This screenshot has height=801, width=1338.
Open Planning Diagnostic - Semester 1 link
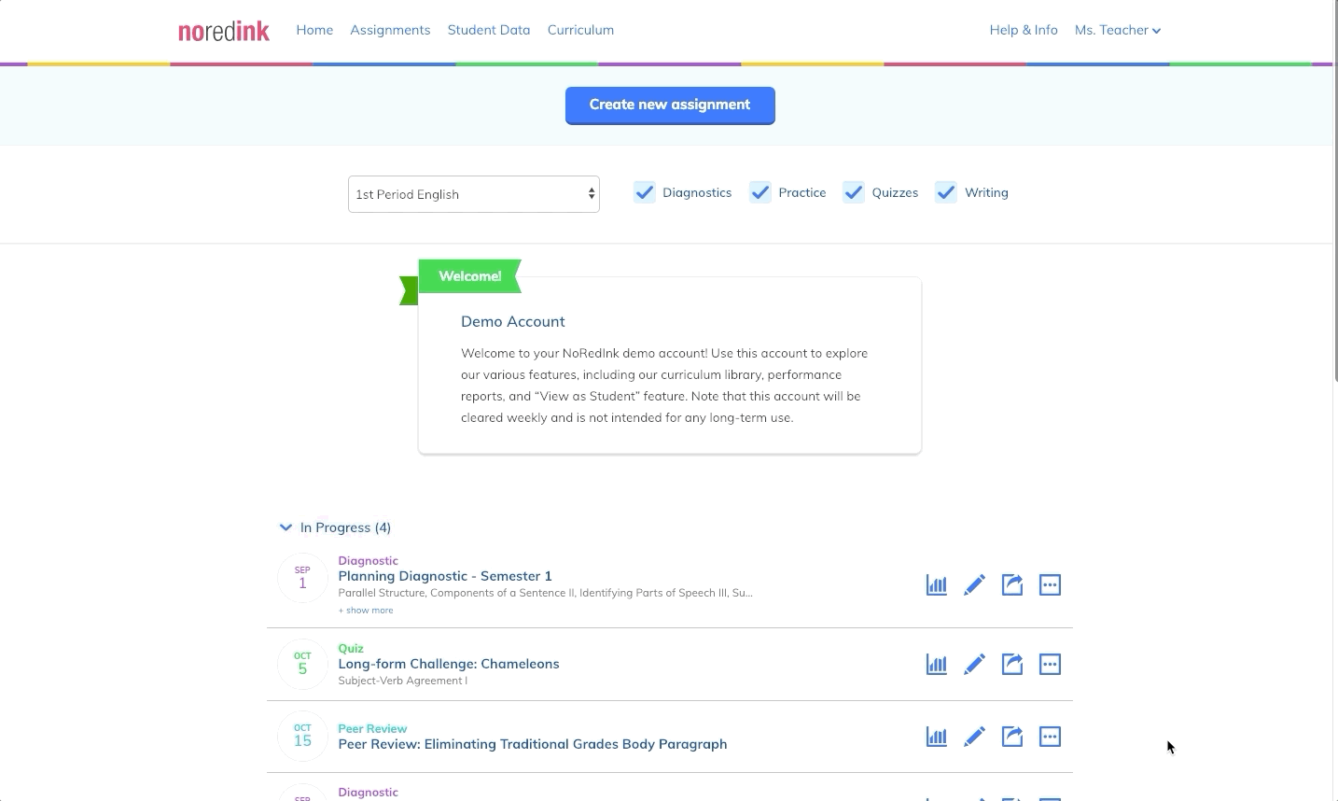445,576
